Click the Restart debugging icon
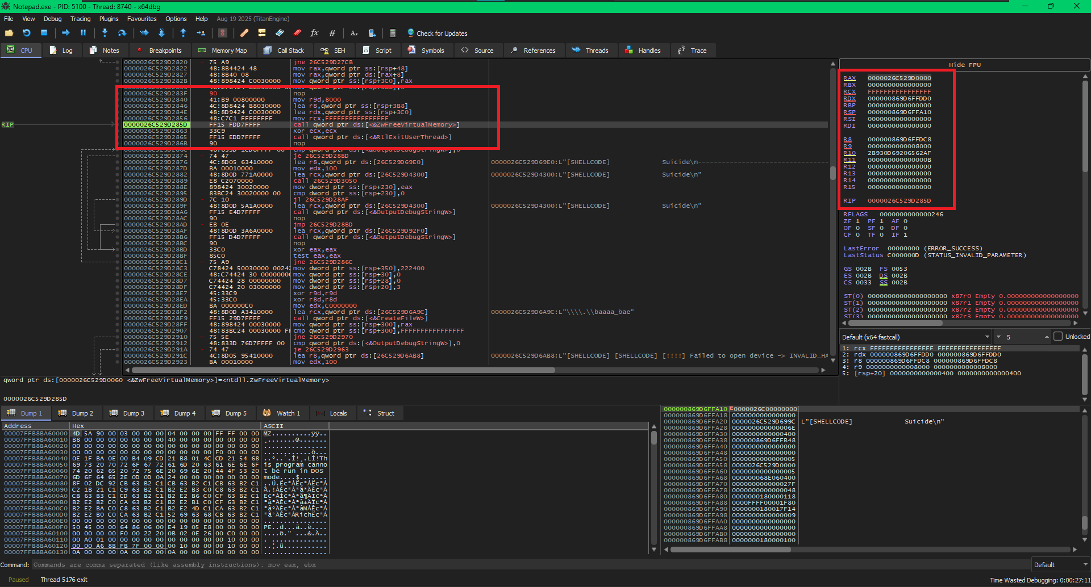This screenshot has height=587, width=1091. point(26,33)
